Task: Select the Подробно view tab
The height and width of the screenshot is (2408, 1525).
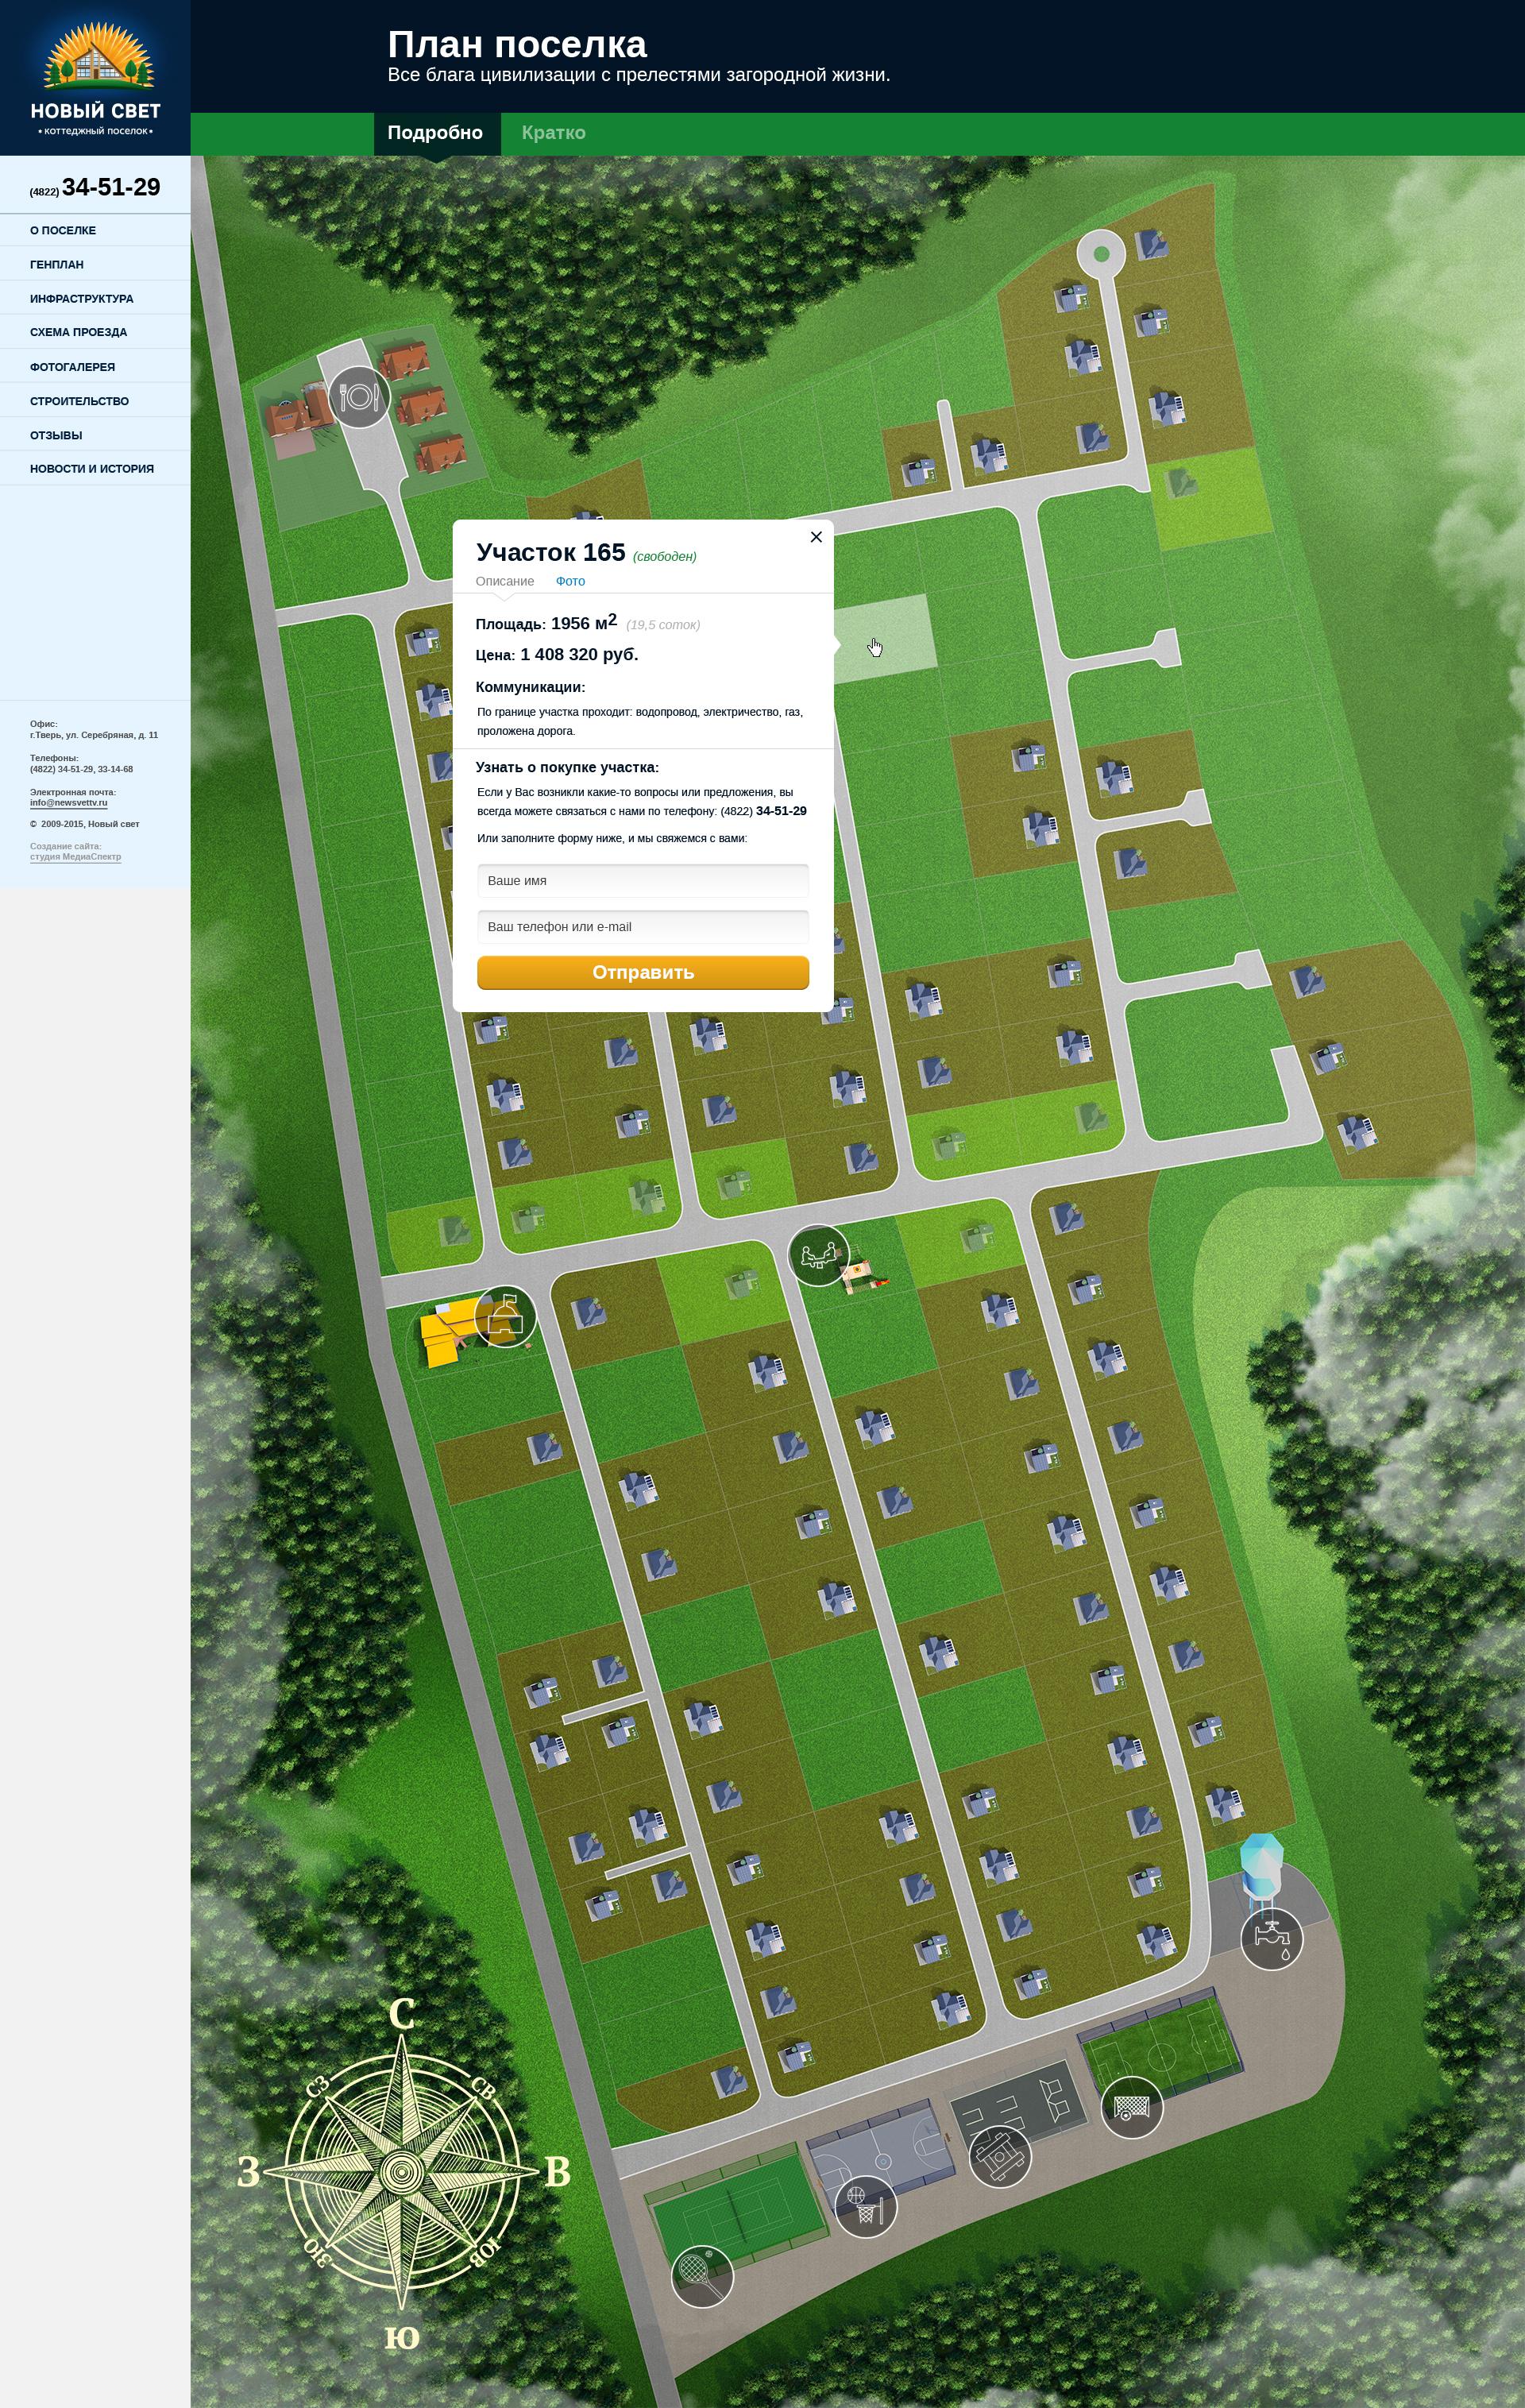Action: point(435,133)
